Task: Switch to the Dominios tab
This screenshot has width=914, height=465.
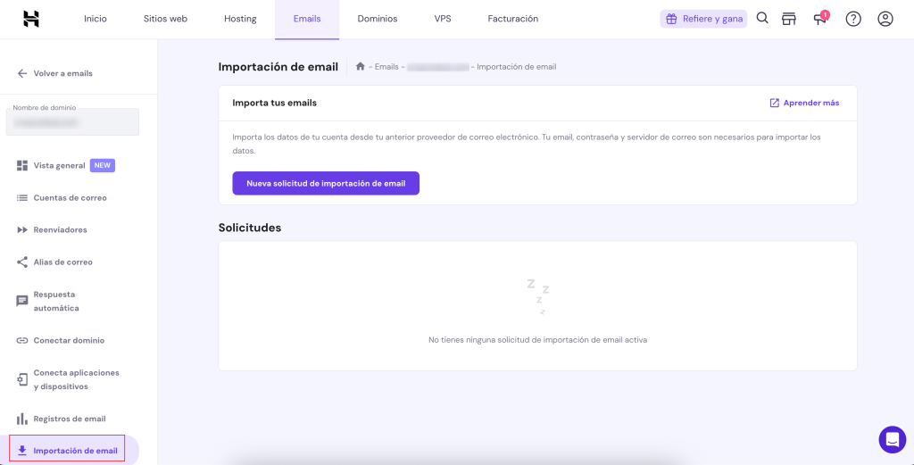Action: point(378,19)
